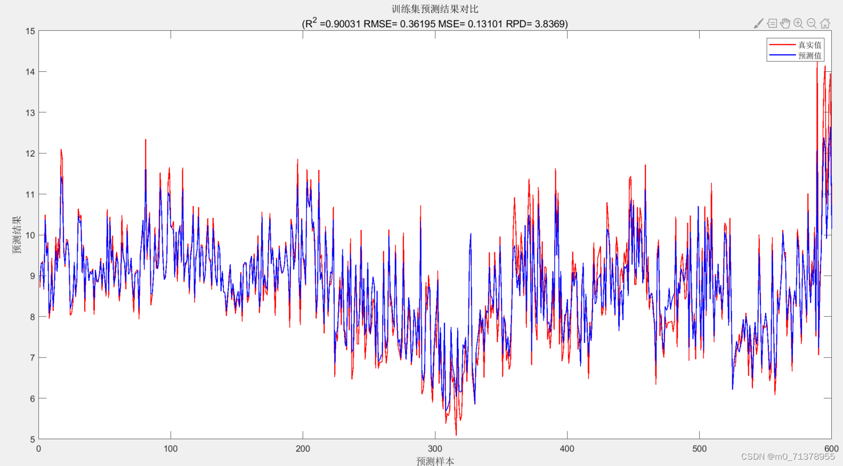Click the y-axis tick label 10
The width and height of the screenshot is (843, 466).
(30, 235)
